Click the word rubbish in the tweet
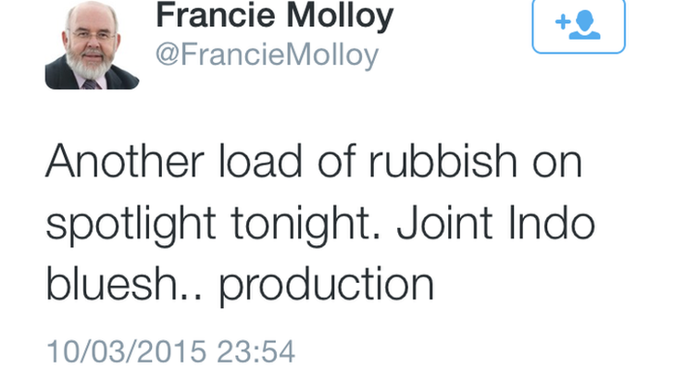This screenshot has width=674, height=379. [x=443, y=161]
